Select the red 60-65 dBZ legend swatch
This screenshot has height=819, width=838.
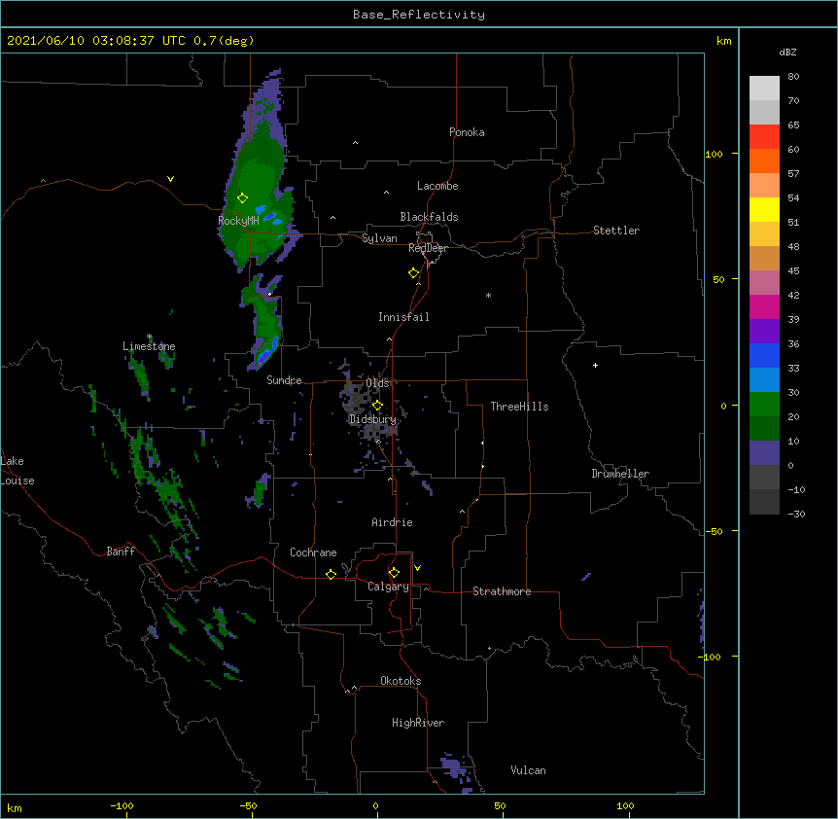click(x=764, y=136)
